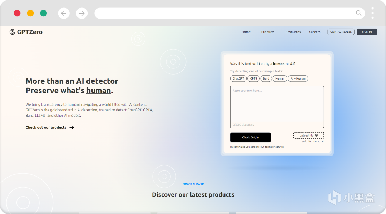Click Was this text written by question
The height and width of the screenshot is (214, 386).
[x=263, y=64]
